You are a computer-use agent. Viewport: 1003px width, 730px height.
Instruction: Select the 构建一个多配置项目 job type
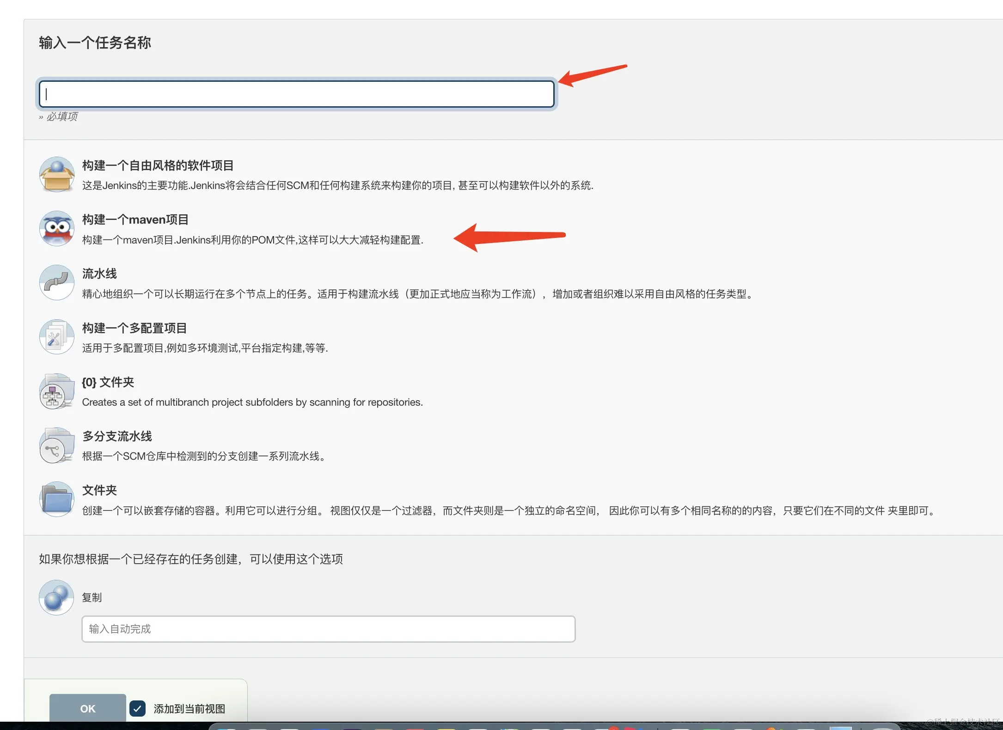pos(134,328)
